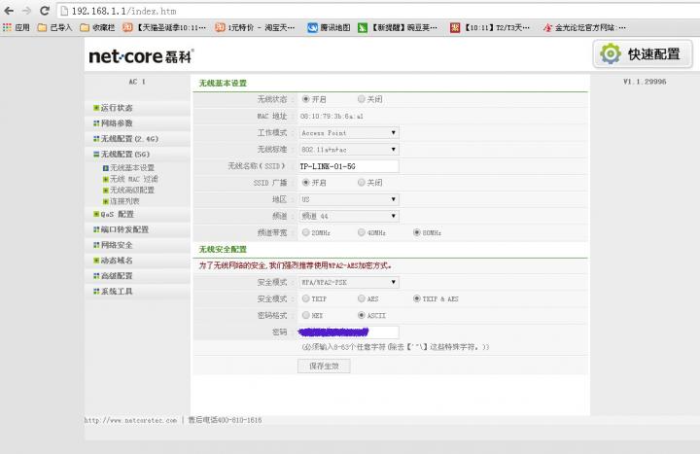The height and width of the screenshot is (454, 700).
Task: Set 无线状态 to 关闭
Action: click(361, 99)
